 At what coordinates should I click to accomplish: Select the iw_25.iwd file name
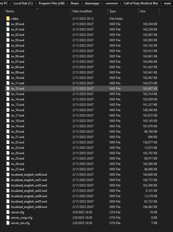(x=17, y=158)
